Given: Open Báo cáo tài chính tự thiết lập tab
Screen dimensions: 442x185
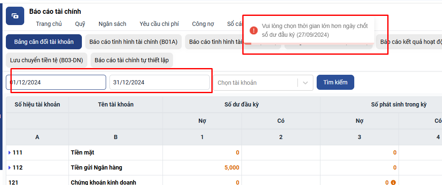Looking at the screenshot, I should click(132, 60).
